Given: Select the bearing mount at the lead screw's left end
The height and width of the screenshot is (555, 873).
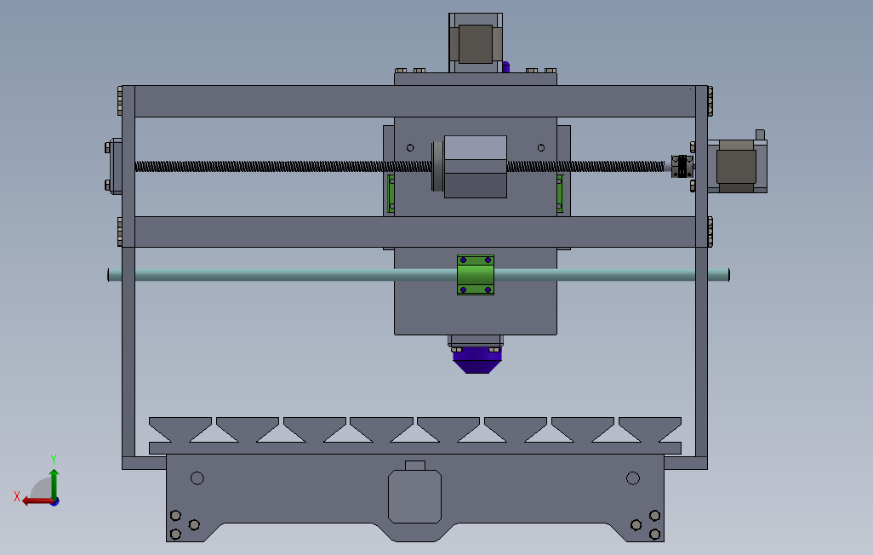Looking at the screenshot, I should (x=115, y=166).
